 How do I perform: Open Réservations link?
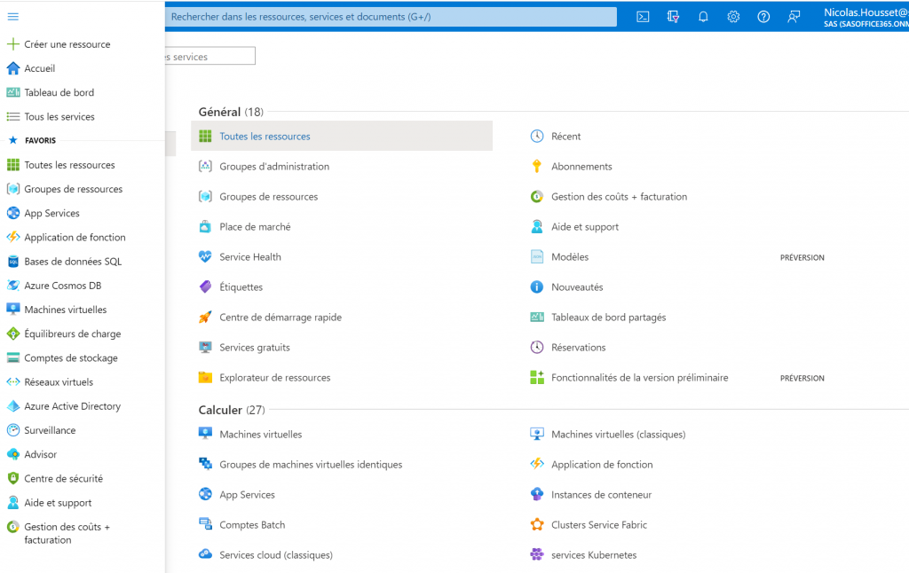tap(579, 348)
